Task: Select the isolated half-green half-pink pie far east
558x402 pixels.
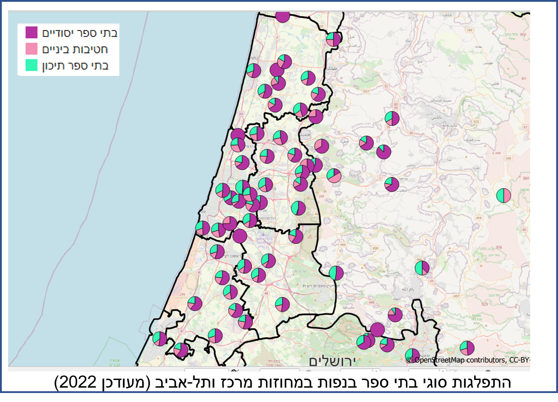Action: click(x=504, y=195)
